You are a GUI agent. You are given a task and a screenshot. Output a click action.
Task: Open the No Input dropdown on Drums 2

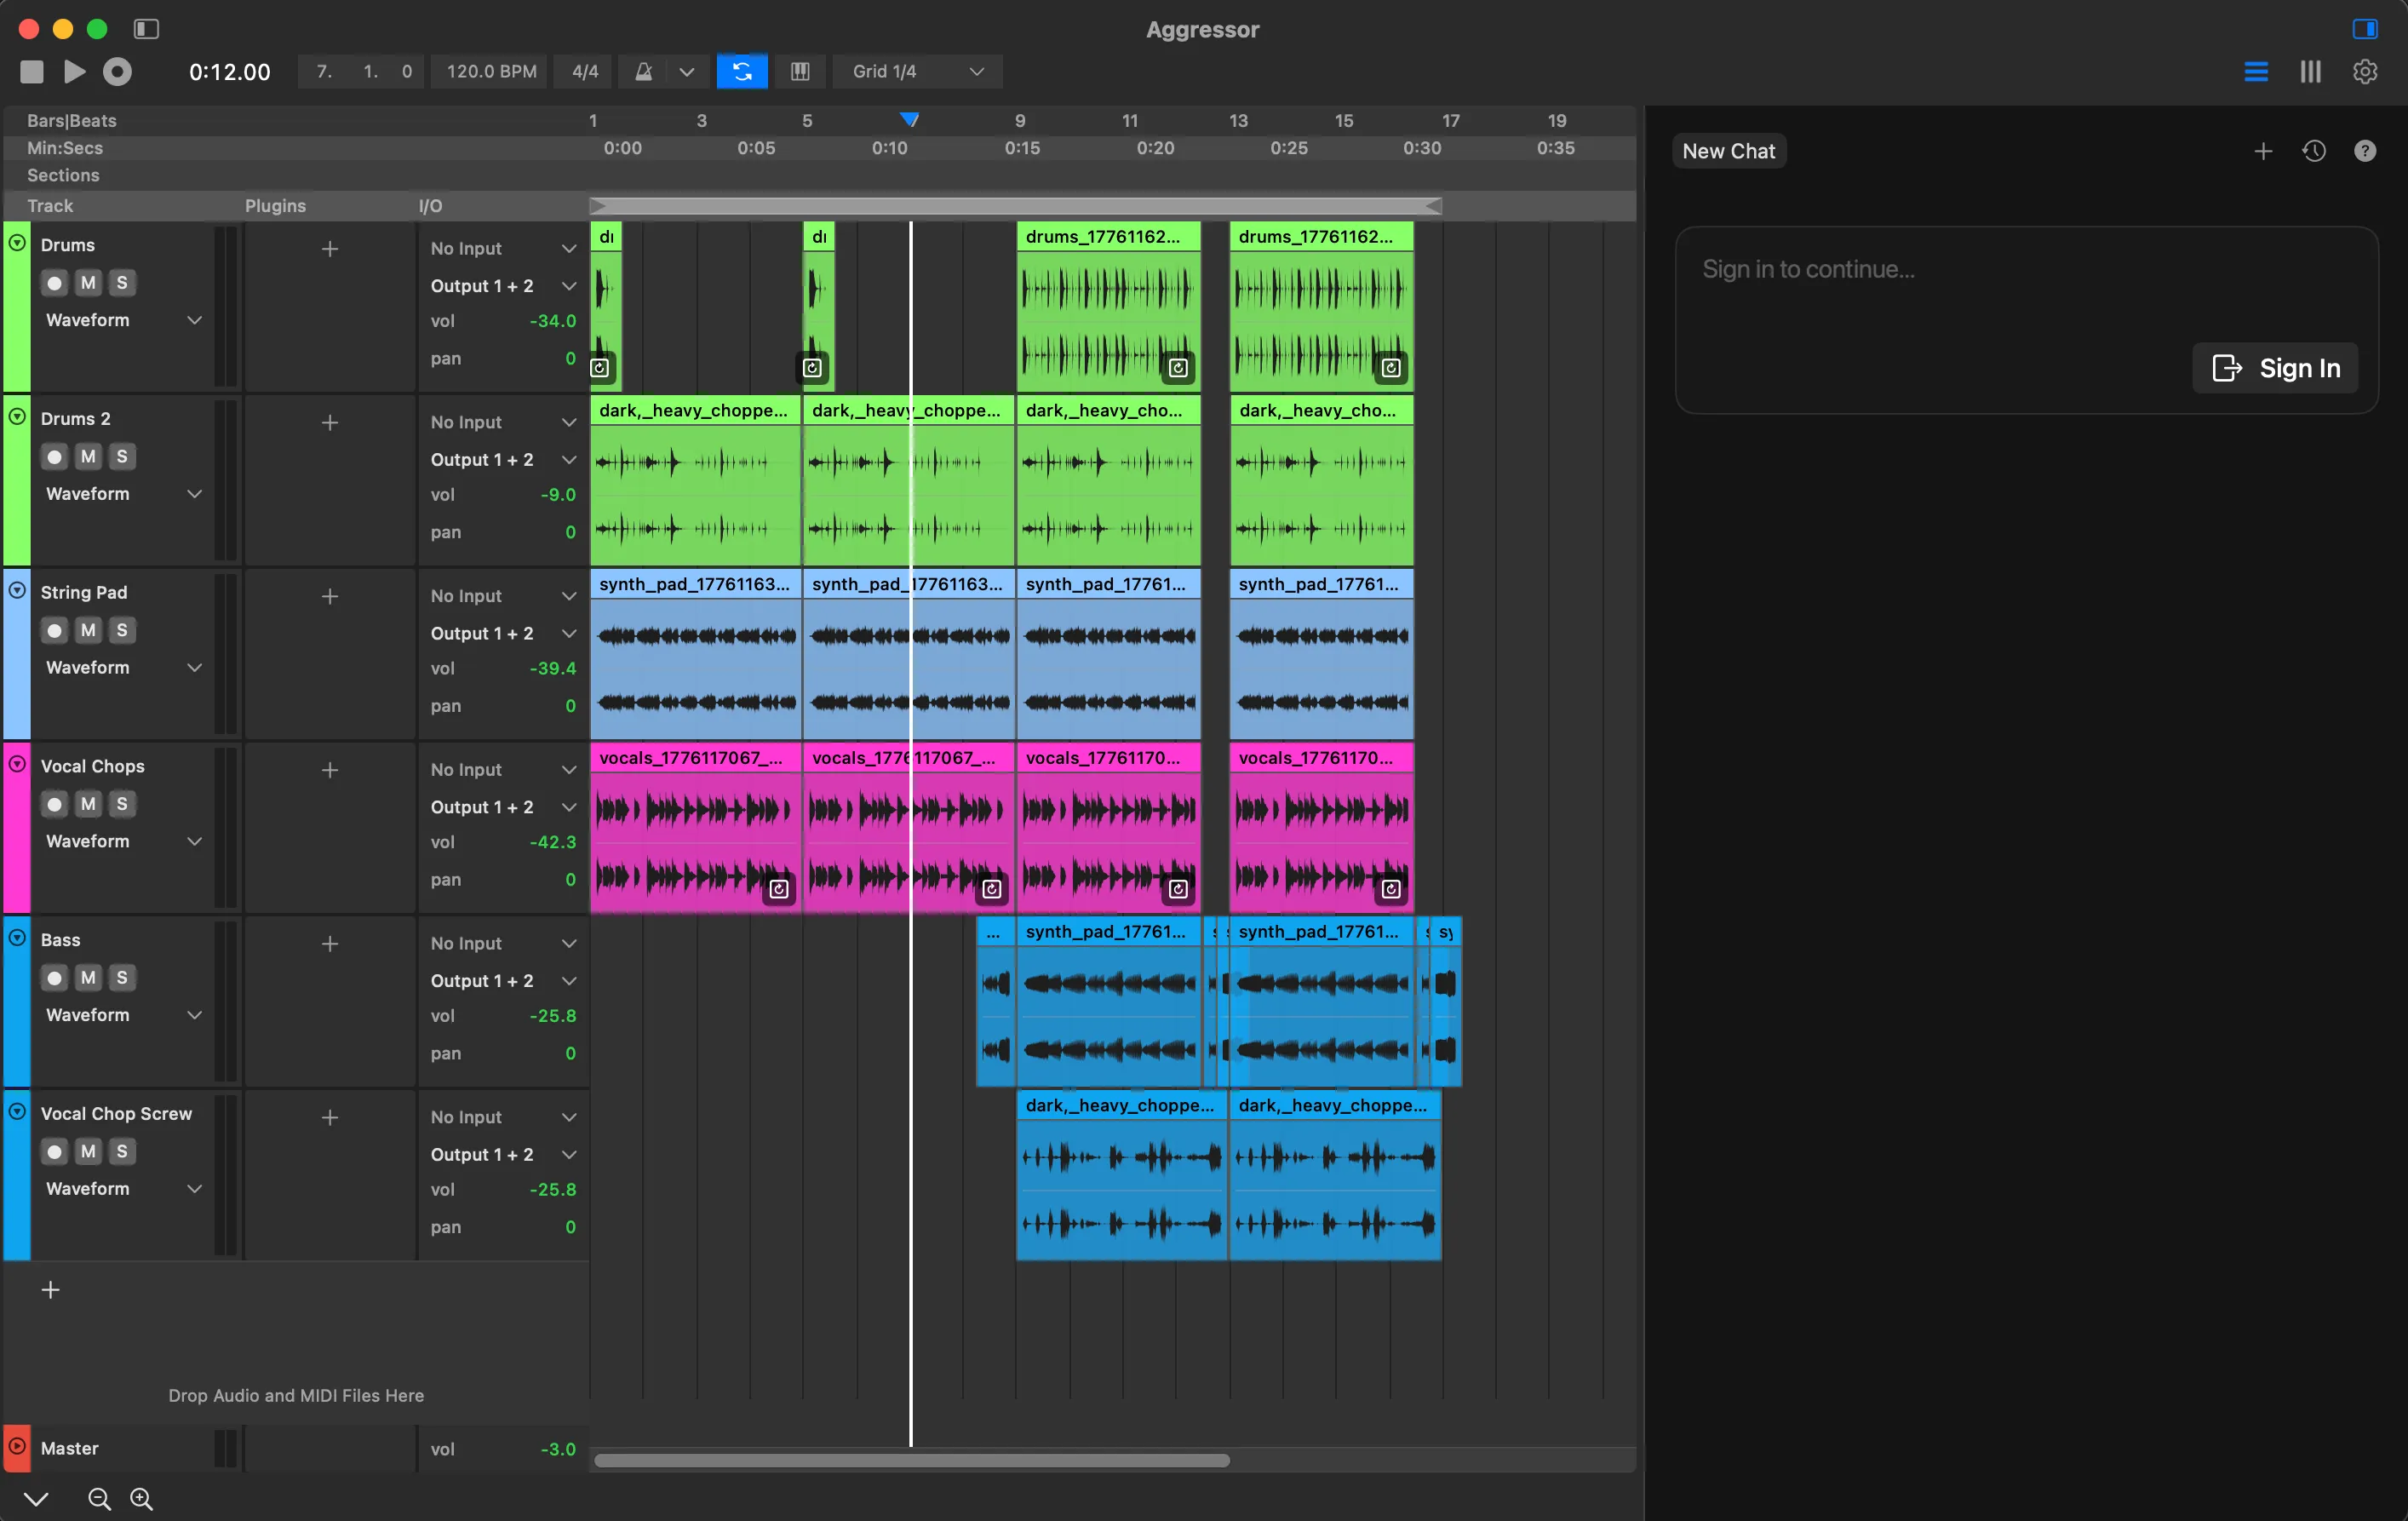(x=503, y=422)
